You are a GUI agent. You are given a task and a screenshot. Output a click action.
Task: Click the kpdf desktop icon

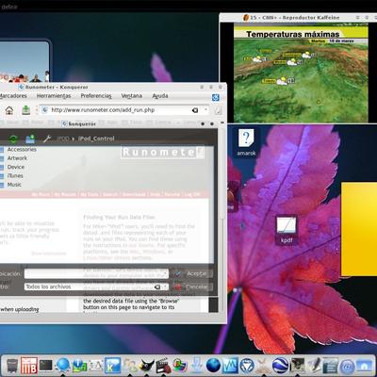[287, 230]
